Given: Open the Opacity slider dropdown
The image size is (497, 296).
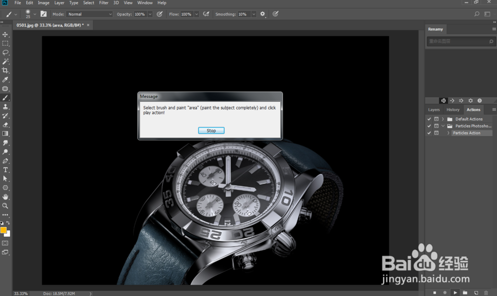Looking at the screenshot, I should 150,14.
